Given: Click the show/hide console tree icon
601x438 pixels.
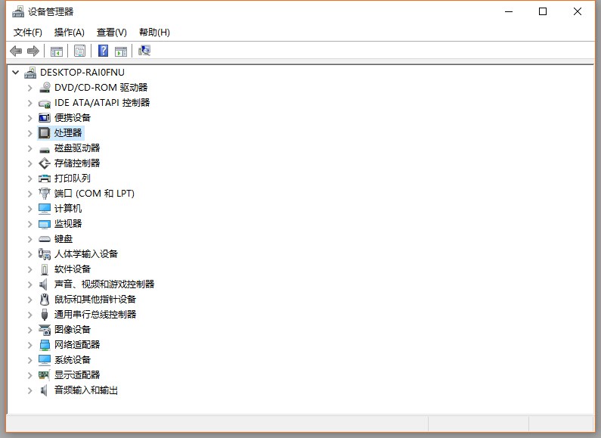Looking at the screenshot, I should point(57,51).
